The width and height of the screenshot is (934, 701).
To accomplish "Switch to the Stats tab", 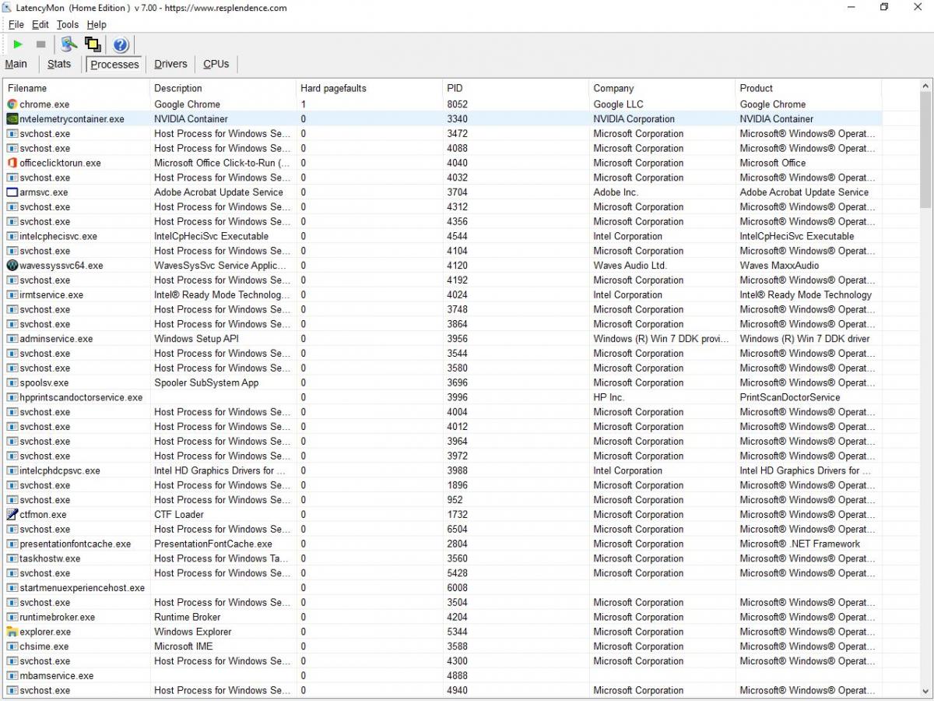I will [59, 64].
